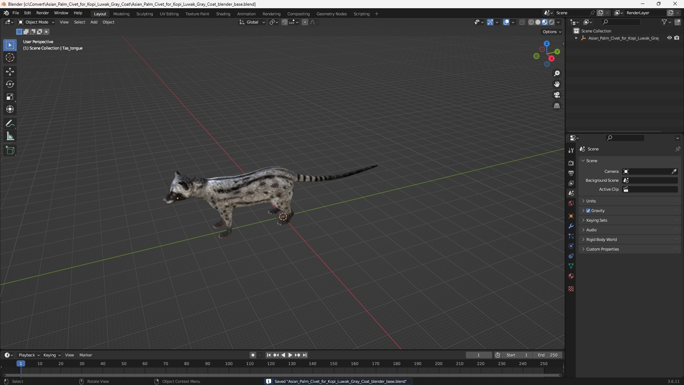Open the Global orientation dropdown

252,22
